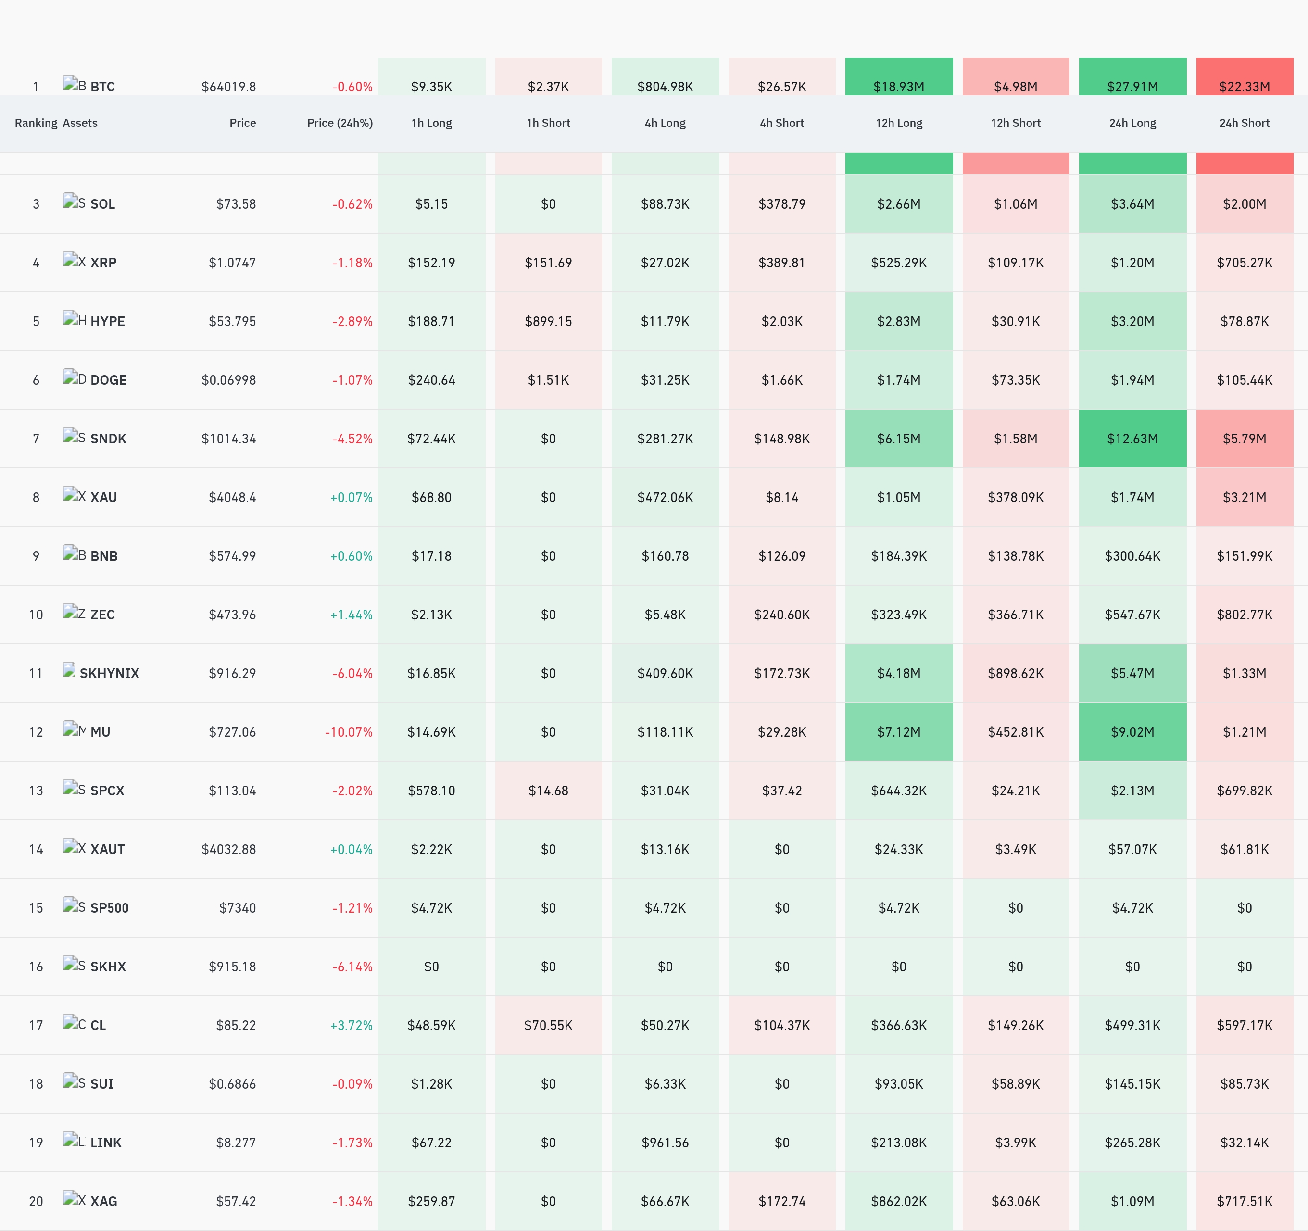The image size is (1308, 1231).
Task: Open the SP500 asset name
Action: [109, 908]
